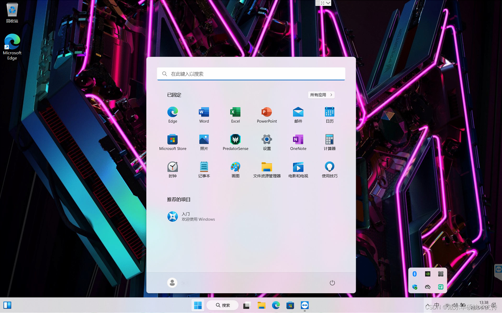Open the 回收站 recycle bin on desktop
Screen dimensions: 502x313
click(12, 12)
